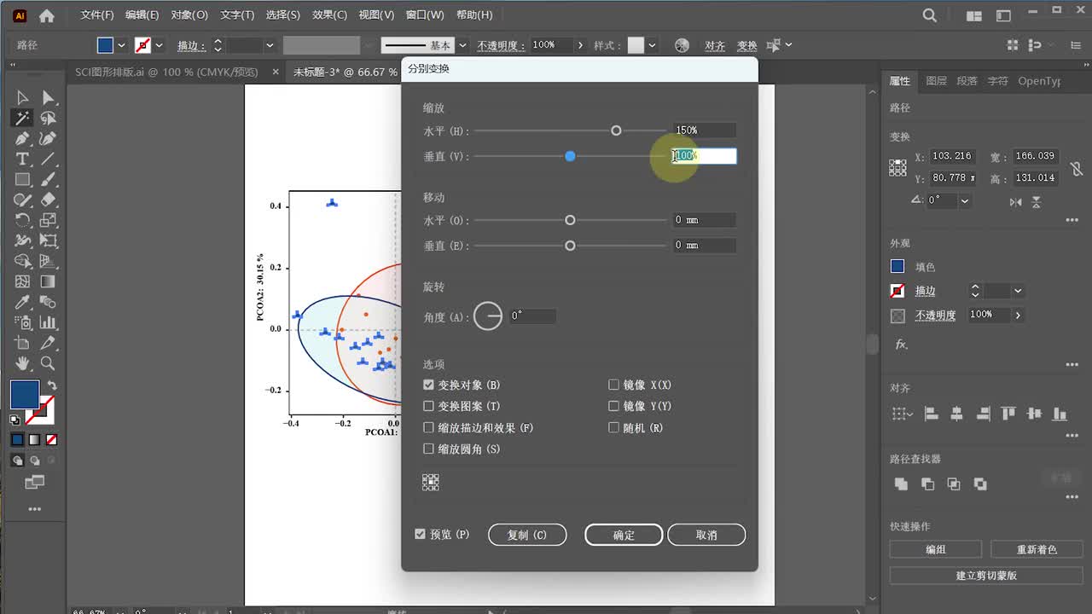Enable 镜像 X(X) checkbox
This screenshot has width=1092, height=614.
pyautogui.click(x=613, y=385)
